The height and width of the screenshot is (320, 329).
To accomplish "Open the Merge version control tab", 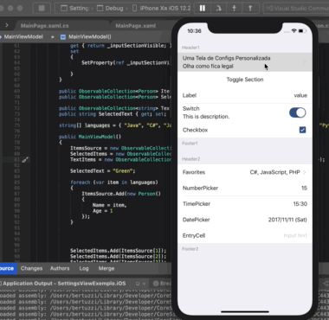I will tap(106, 268).
